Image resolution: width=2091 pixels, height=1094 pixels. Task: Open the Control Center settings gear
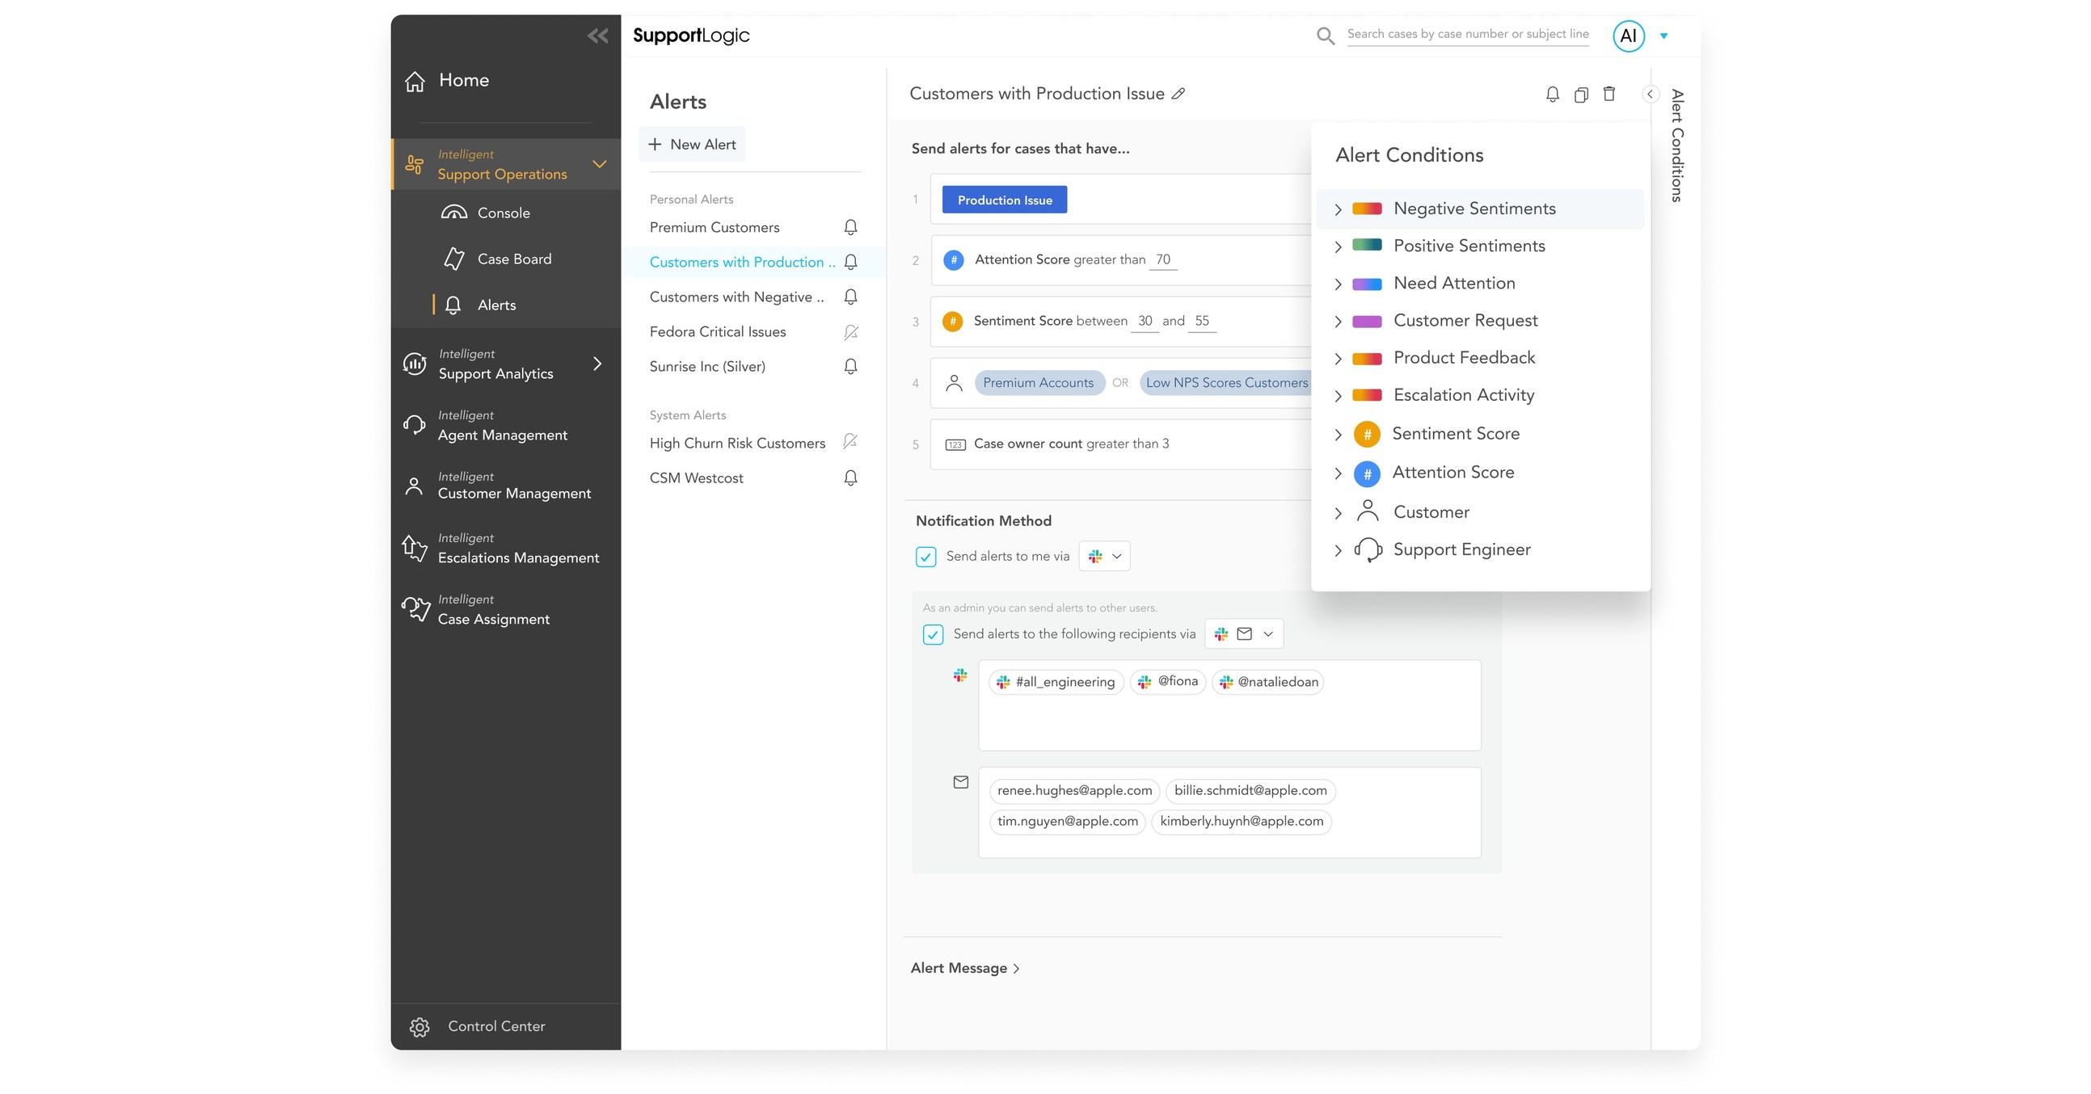click(419, 1026)
